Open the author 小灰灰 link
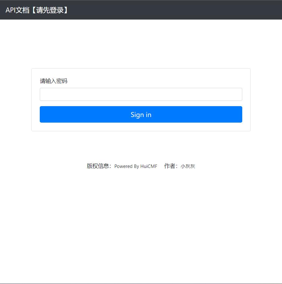This screenshot has height=284, width=282. coord(188,166)
